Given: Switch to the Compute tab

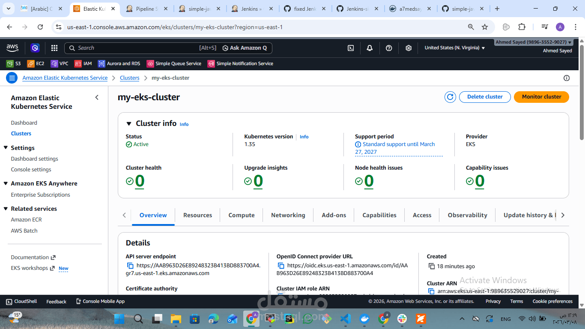Looking at the screenshot, I should 242,215.
